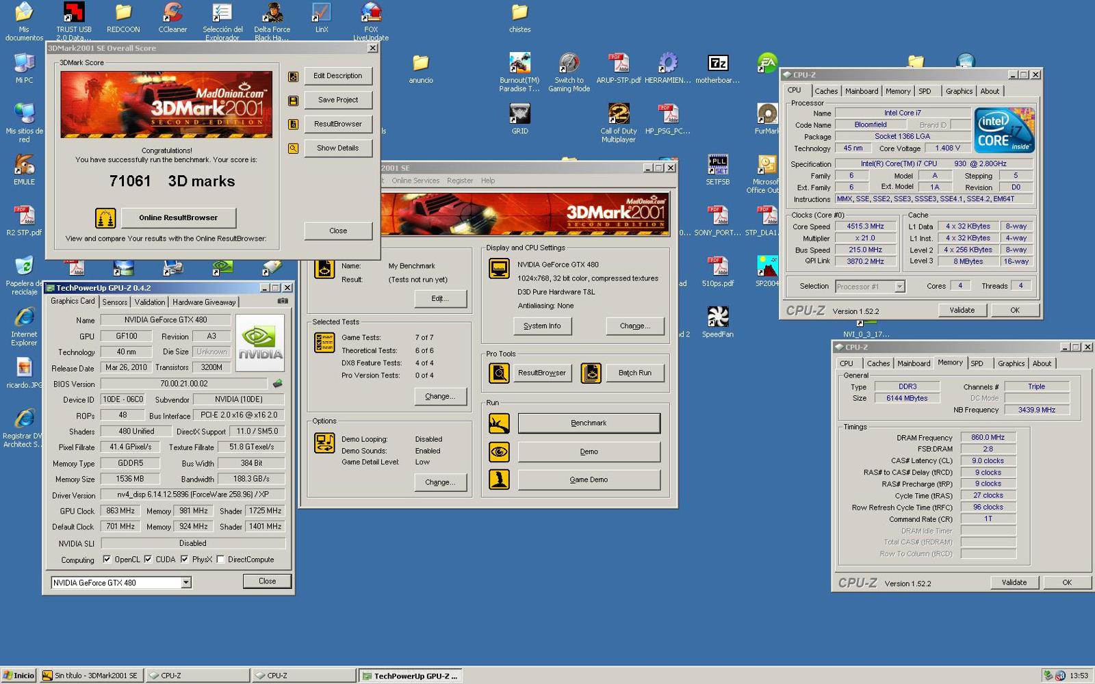Viewport: 1095px width, 684px height.
Task: Toggle the DirectCompute checkbox in GPU-Z
Action: click(220, 560)
